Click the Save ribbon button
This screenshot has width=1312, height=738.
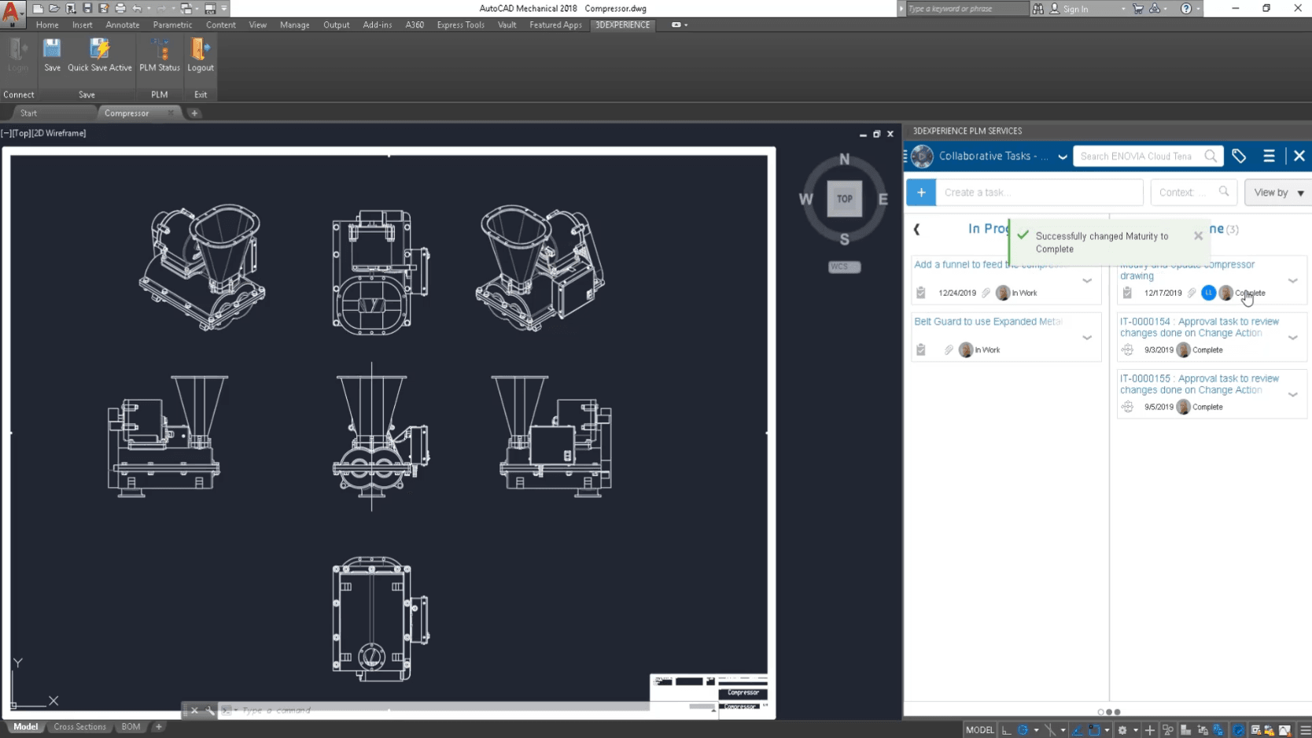point(52,56)
